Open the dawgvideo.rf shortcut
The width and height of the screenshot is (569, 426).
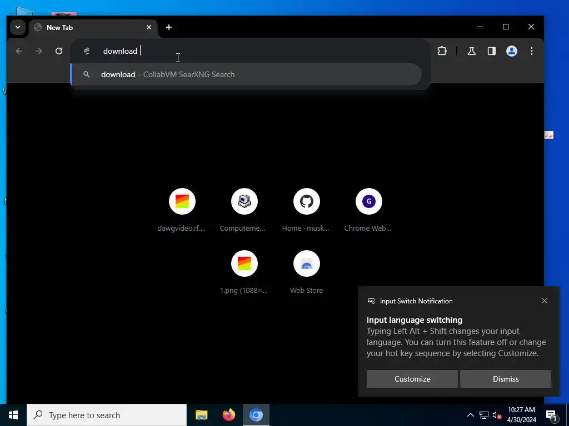[x=182, y=210]
